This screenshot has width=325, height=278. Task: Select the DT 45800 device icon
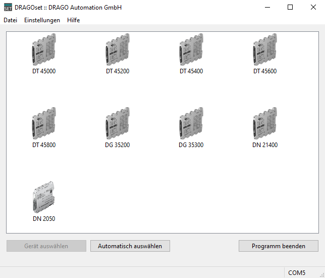[44, 123]
